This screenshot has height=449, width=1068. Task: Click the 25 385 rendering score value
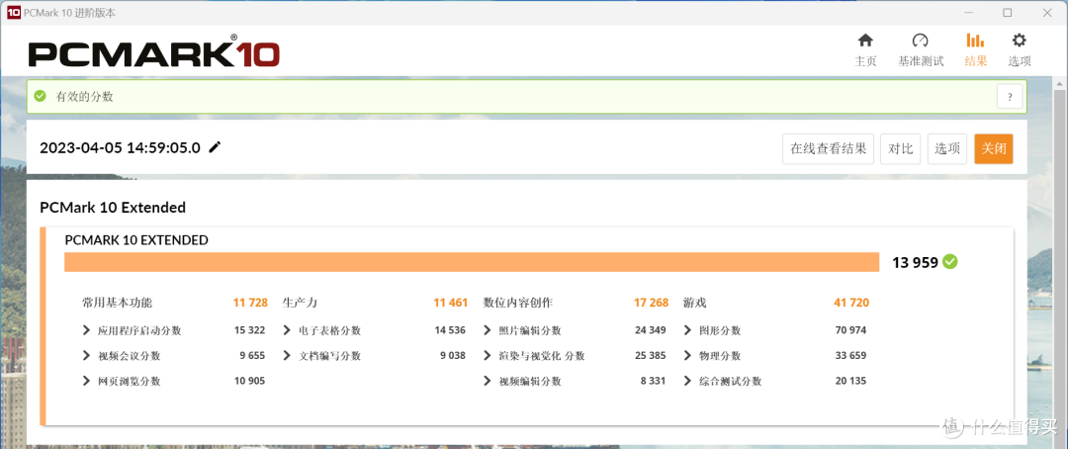coord(651,356)
